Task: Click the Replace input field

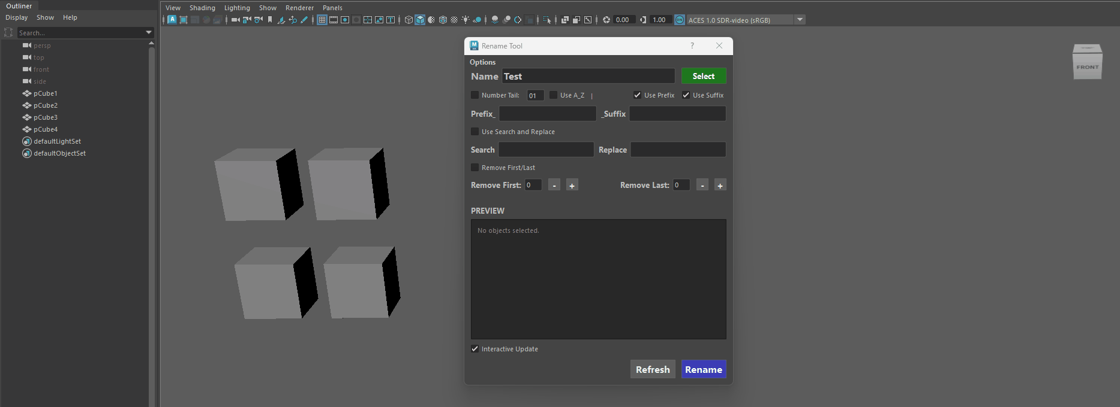Action: click(678, 150)
